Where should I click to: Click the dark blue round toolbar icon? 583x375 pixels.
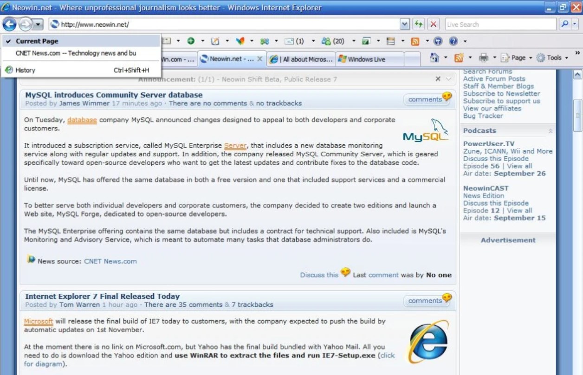pos(438,41)
